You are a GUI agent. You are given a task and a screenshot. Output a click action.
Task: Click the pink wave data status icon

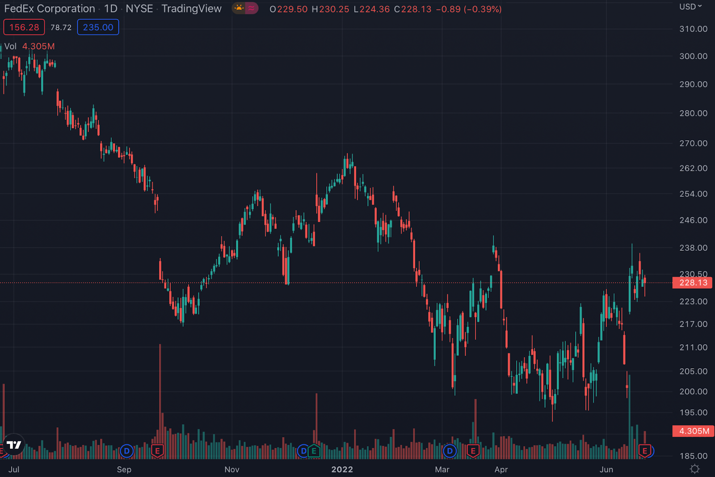pyautogui.click(x=252, y=8)
